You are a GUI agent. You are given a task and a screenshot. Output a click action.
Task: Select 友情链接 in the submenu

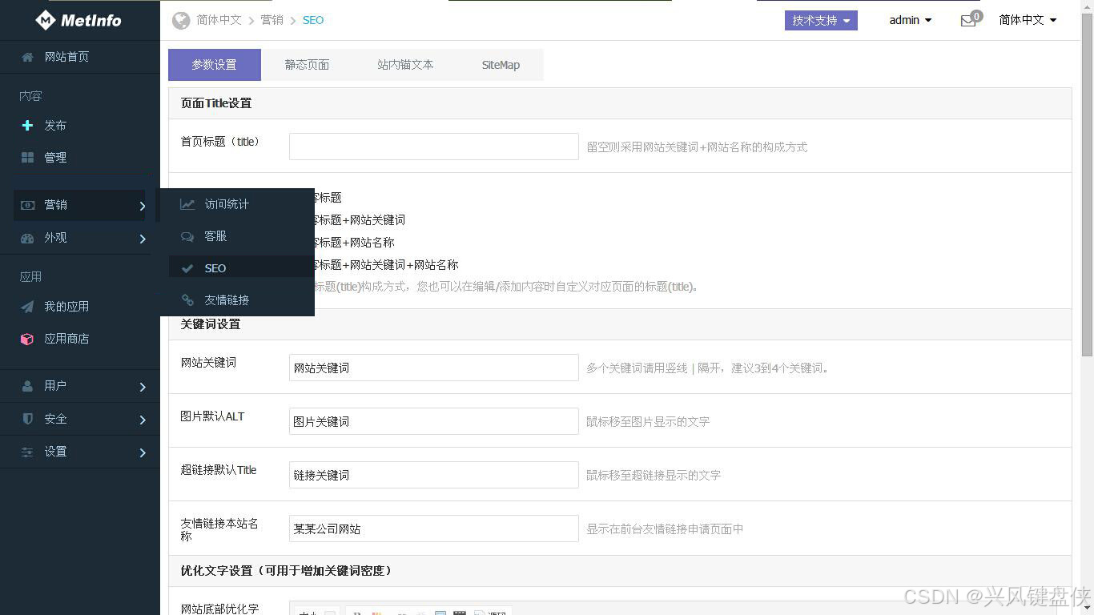[x=227, y=300]
